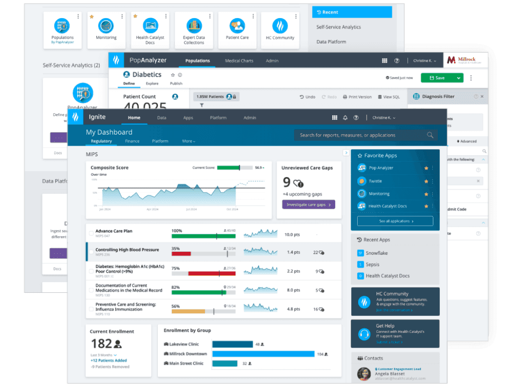Screen dimensions: 513x388
Task: Open the help question mark icon
Action: 356,117
